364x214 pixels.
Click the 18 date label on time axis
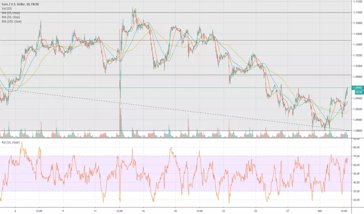pos(175,211)
